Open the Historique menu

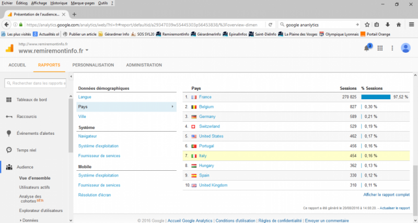click(x=58, y=3)
